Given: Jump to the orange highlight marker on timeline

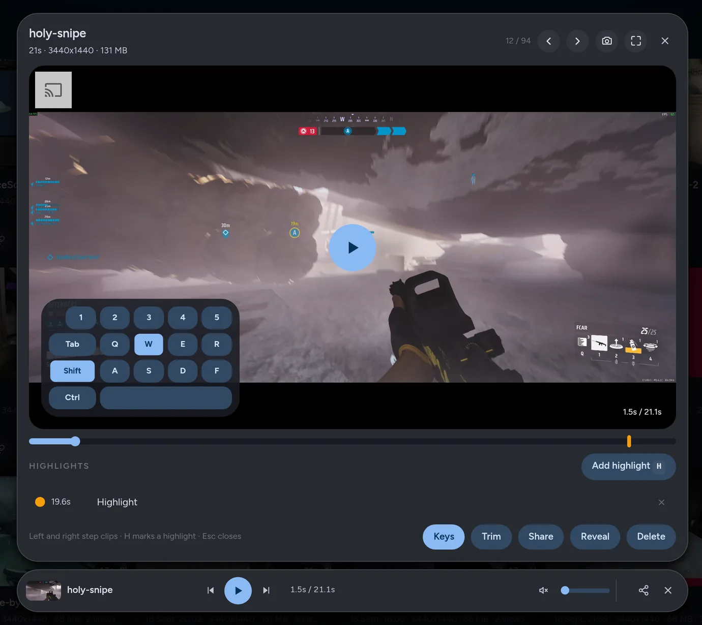Looking at the screenshot, I should 629,441.
